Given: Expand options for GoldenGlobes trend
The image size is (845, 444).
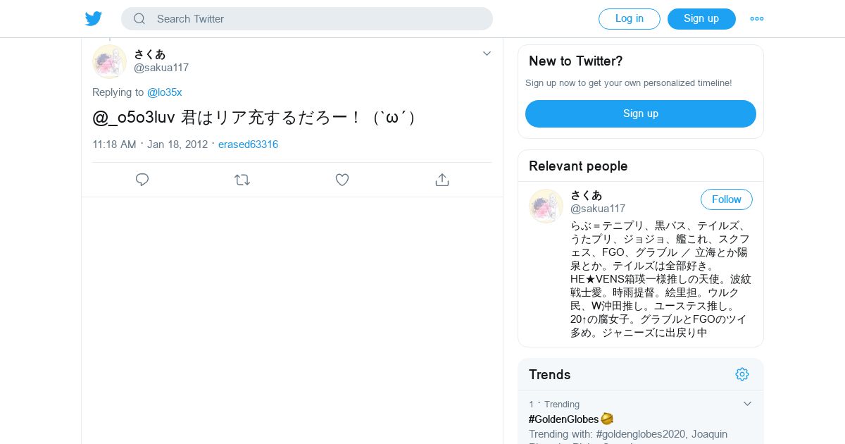Looking at the screenshot, I should (748, 404).
